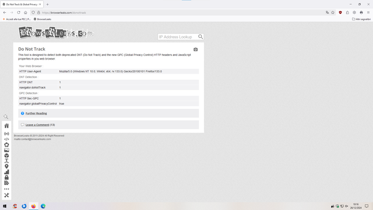Click the HTTP User-Agent value text
This screenshot has height=210, width=373.
[110, 71]
